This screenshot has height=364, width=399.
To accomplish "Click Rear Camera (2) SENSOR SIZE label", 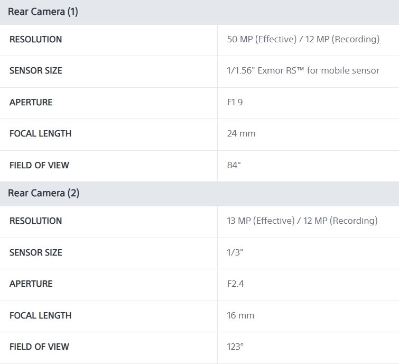I will pyautogui.click(x=36, y=253).
